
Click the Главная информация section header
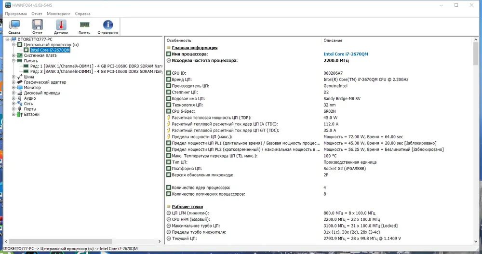tap(195, 48)
